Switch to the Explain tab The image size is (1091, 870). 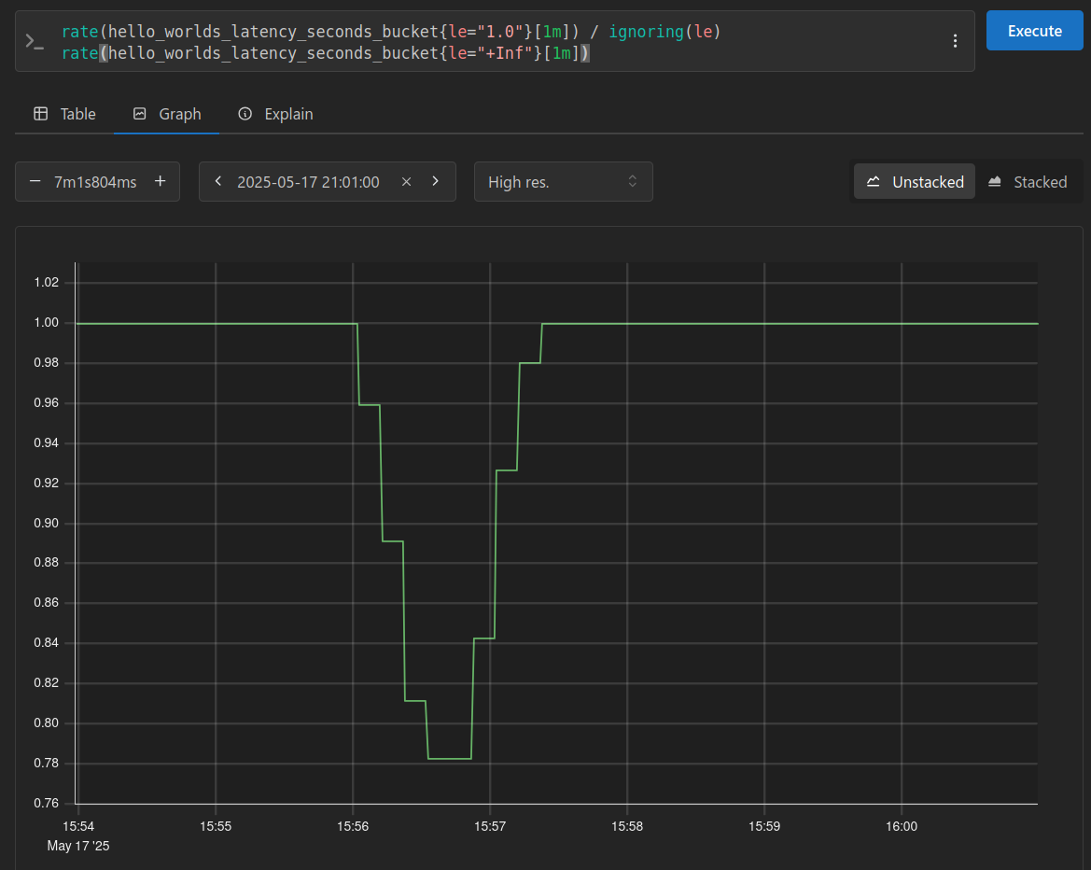coord(275,114)
